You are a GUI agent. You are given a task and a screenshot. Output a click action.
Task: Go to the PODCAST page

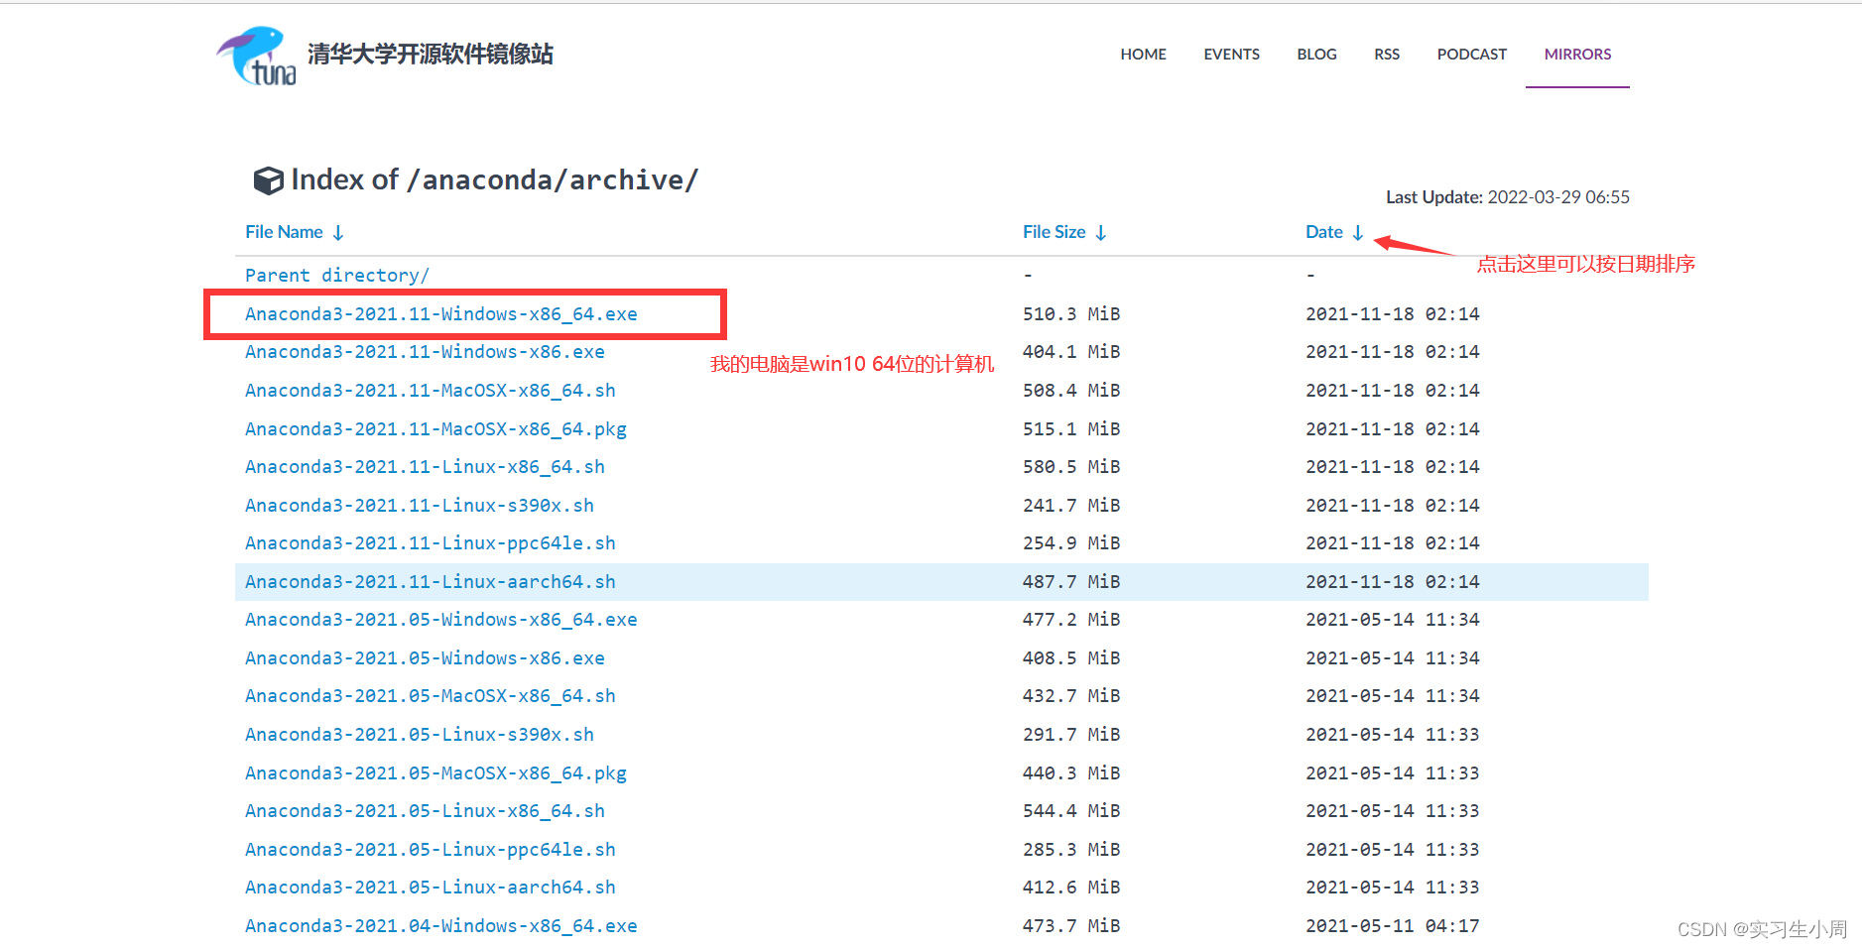coord(1471,55)
